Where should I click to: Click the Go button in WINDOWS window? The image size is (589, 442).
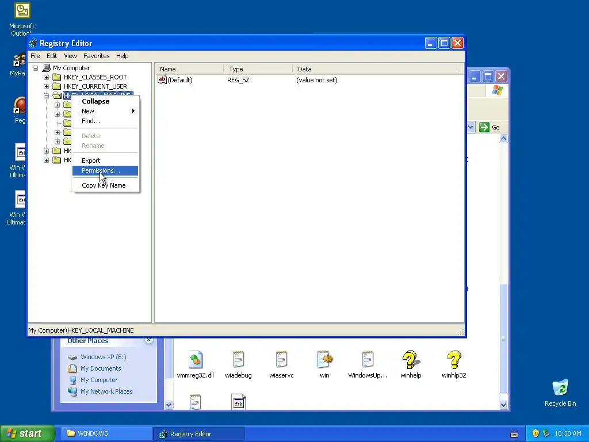click(x=489, y=127)
